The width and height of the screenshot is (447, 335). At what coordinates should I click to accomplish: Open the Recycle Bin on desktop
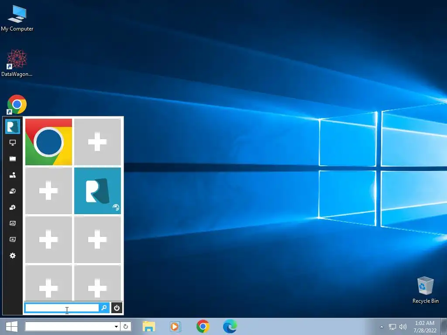point(425,290)
